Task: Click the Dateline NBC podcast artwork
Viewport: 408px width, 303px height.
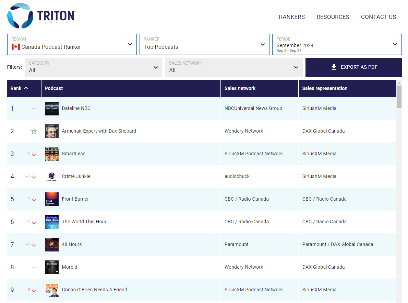Action: (51, 109)
